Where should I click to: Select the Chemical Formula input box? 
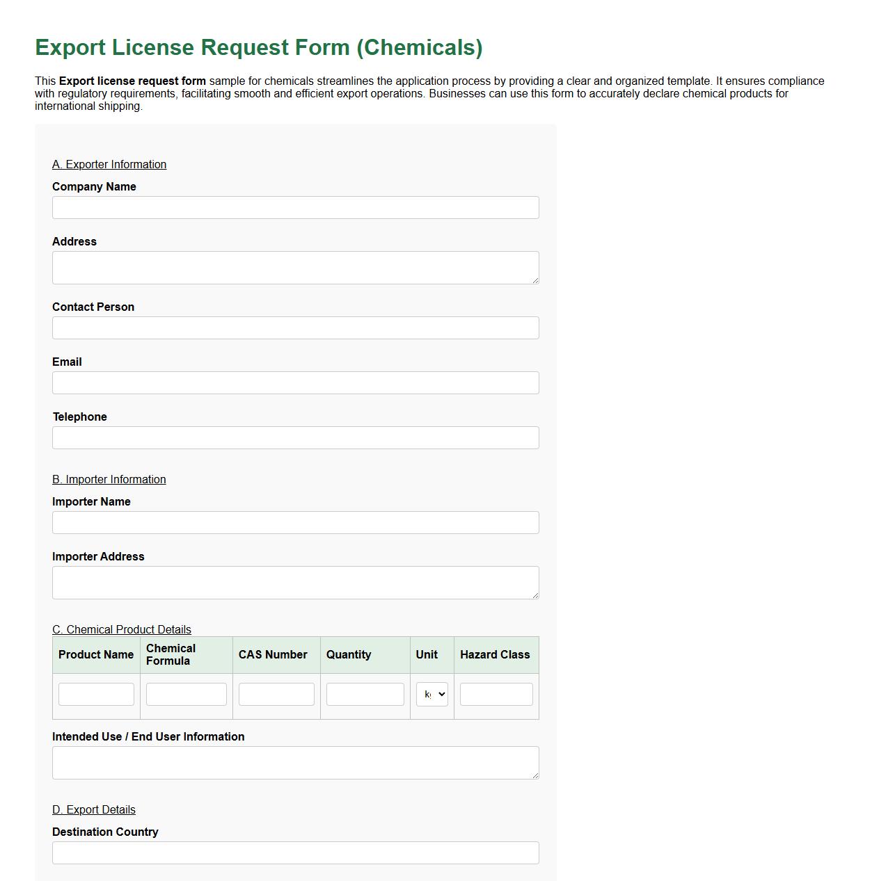click(x=185, y=694)
